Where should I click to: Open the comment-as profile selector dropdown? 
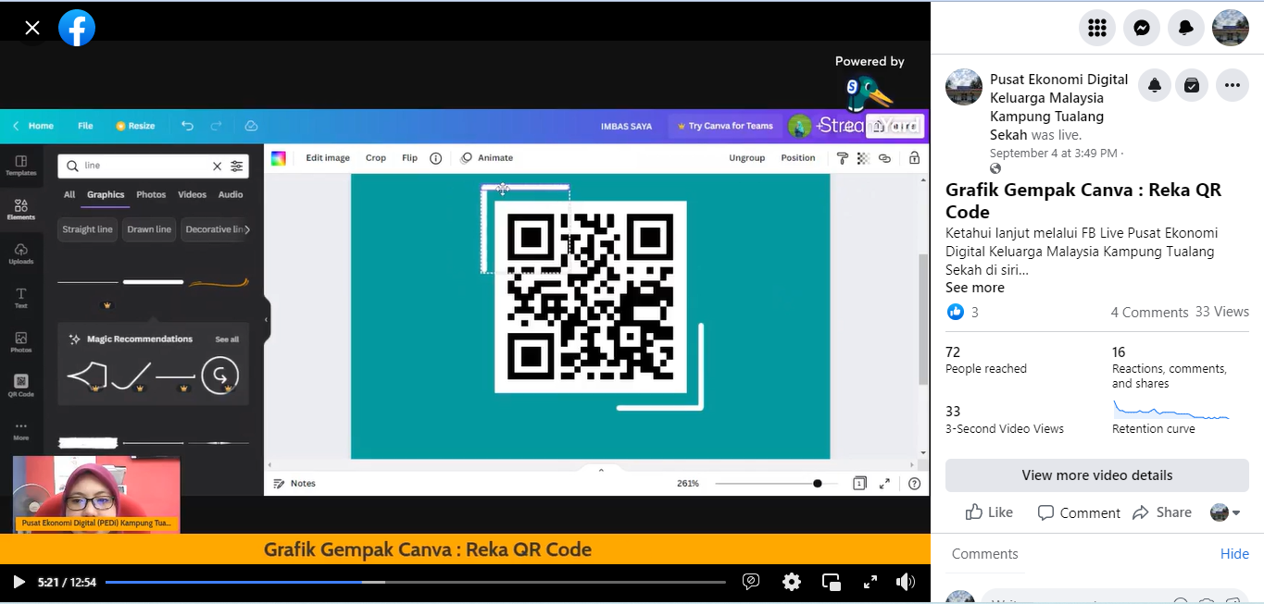pyautogui.click(x=1225, y=512)
